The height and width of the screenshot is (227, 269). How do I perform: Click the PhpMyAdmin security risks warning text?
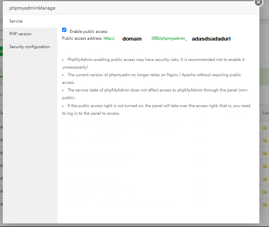pyautogui.click(x=154, y=63)
